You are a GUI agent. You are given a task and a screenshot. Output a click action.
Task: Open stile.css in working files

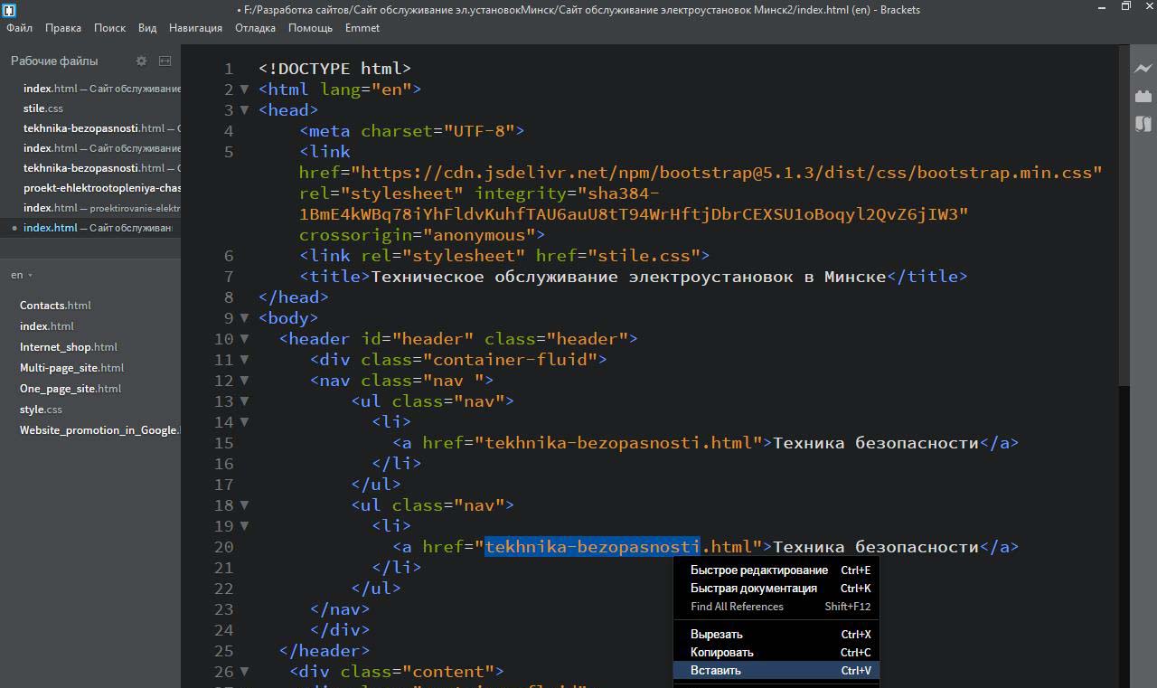pos(42,108)
